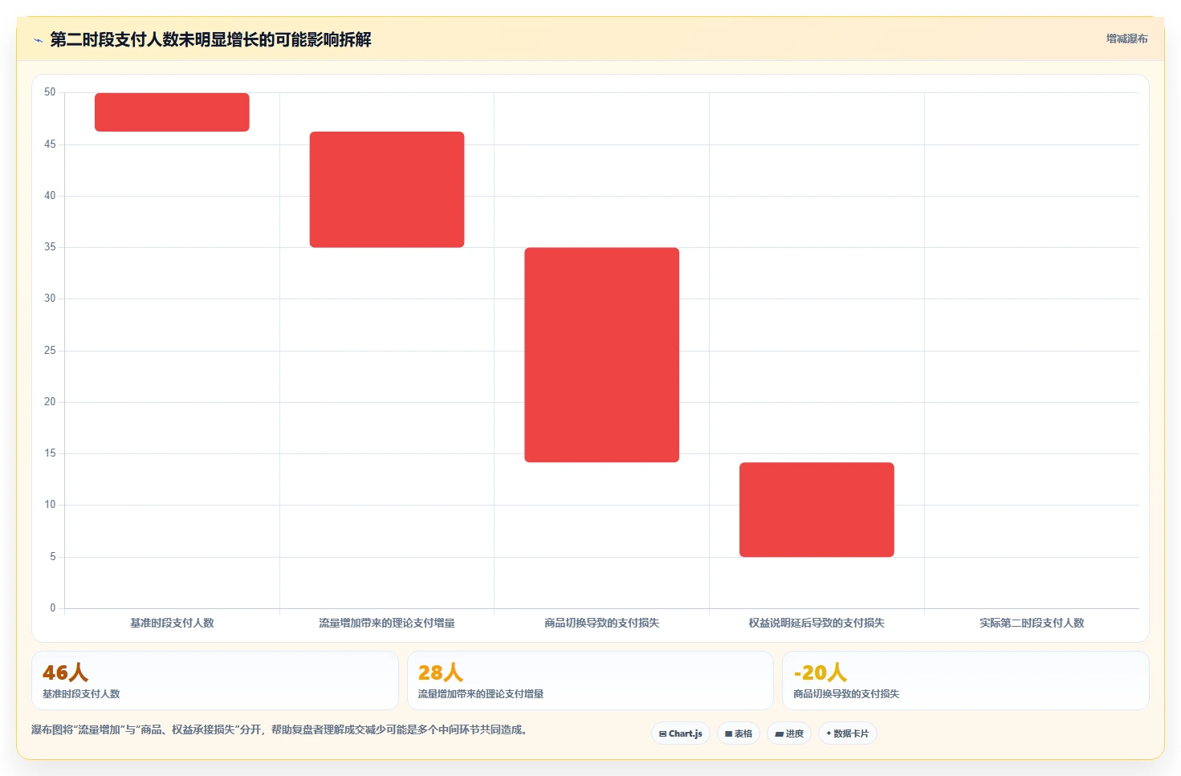This screenshot has height=776, width=1181.
Task: Click the chart title 第二时段支付人数未明显增长的可能影响拆解
Action: coord(210,40)
